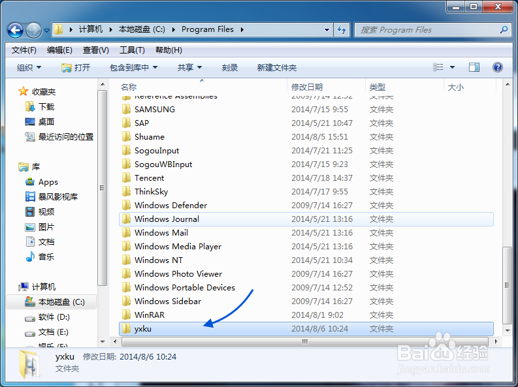
Task: Select the SAP folder
Action: pyautogui.click(x=141, y=123)
